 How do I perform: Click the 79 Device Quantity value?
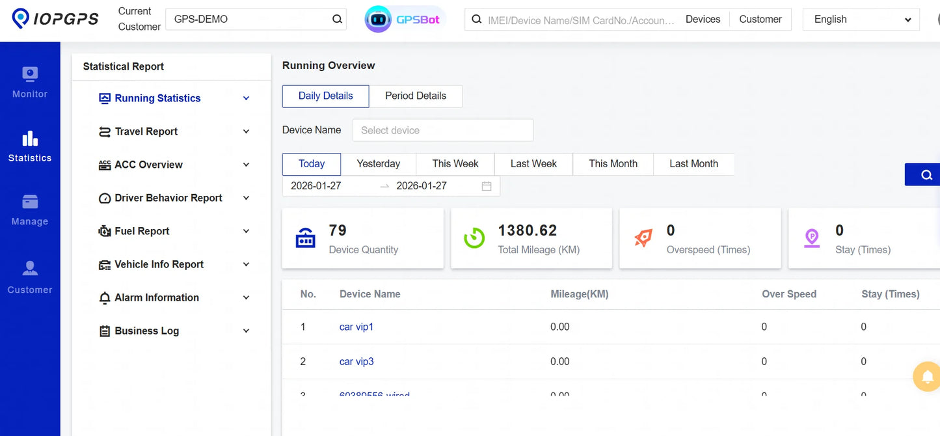[338, 230]
